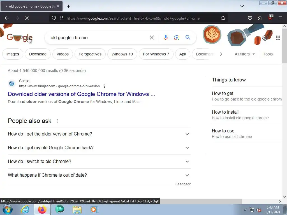Focus the browser address bar URL
The height and width of the screenshot is (215, 287).
(x=133, y=18)
